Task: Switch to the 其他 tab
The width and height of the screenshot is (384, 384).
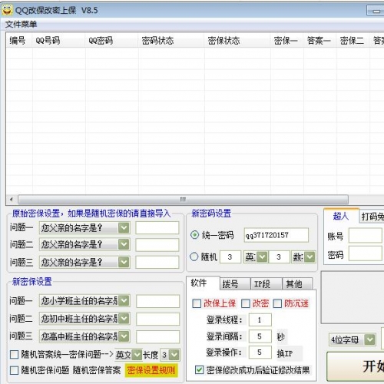Action: [x=297, y=284]
